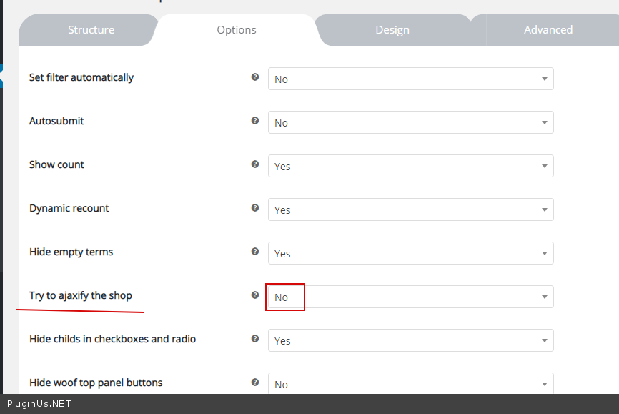Switch to the Structure tab
Screen dimensions: 619x414
[x=91, y=30]
